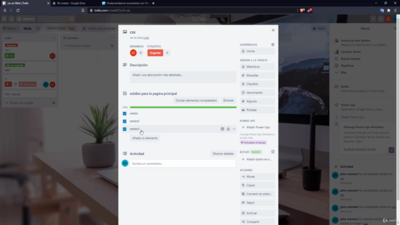Screen dimensions: 400x225
Task: Click Actualizar el equipo link
Action: pos(253,142)
